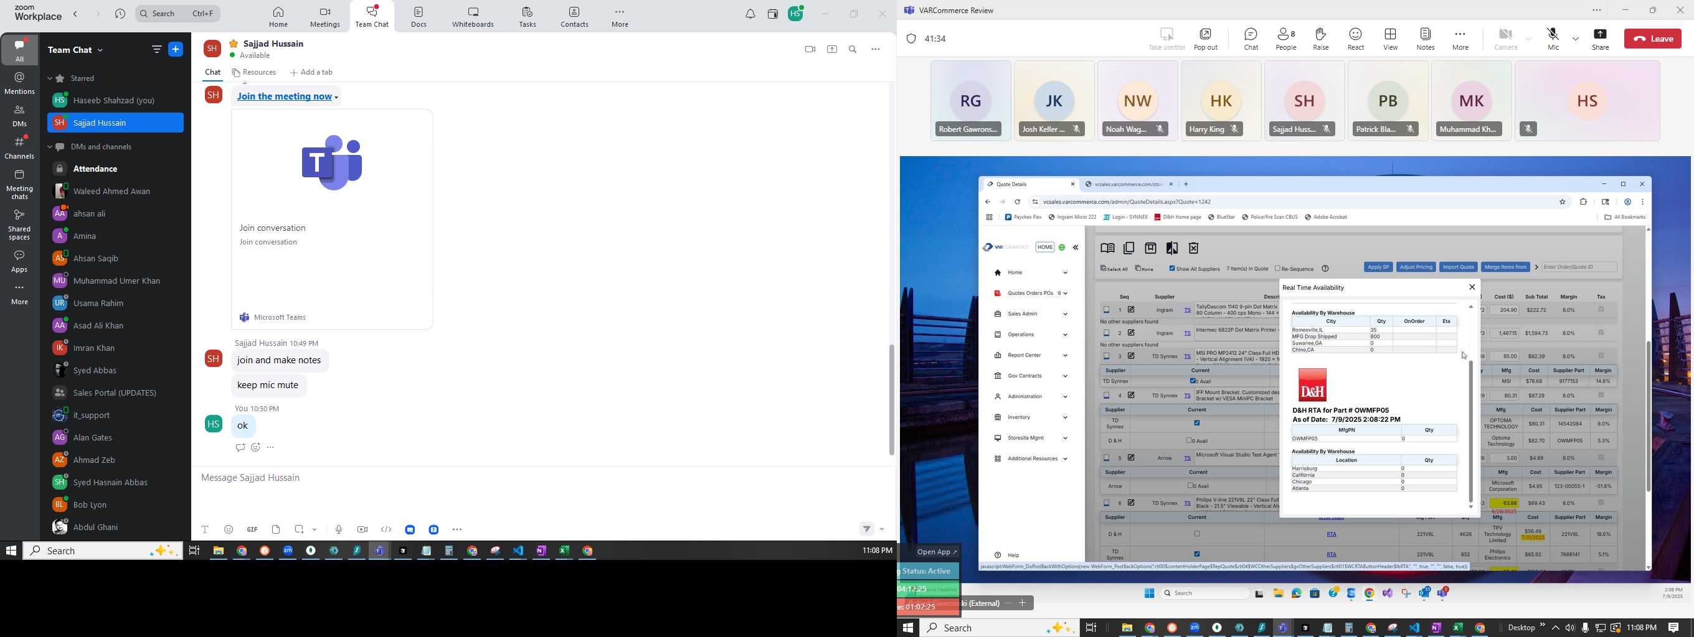Toggle Raise hand in Teams meeting
The height and width of the screenshot is (637, 1694).
pyautogui.click(x=1320, y=39)
